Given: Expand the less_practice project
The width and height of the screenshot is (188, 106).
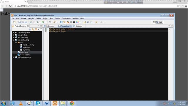Looking at the screenshot, I should point(14,35).
